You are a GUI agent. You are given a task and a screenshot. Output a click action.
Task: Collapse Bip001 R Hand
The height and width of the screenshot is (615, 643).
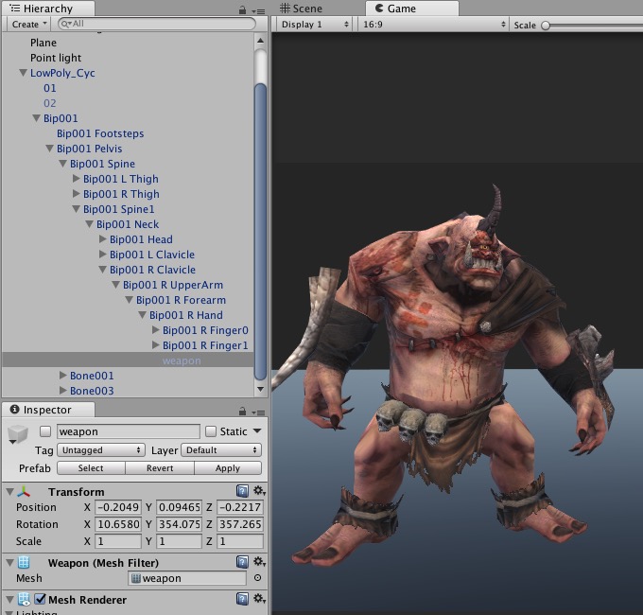coord(142,315)
